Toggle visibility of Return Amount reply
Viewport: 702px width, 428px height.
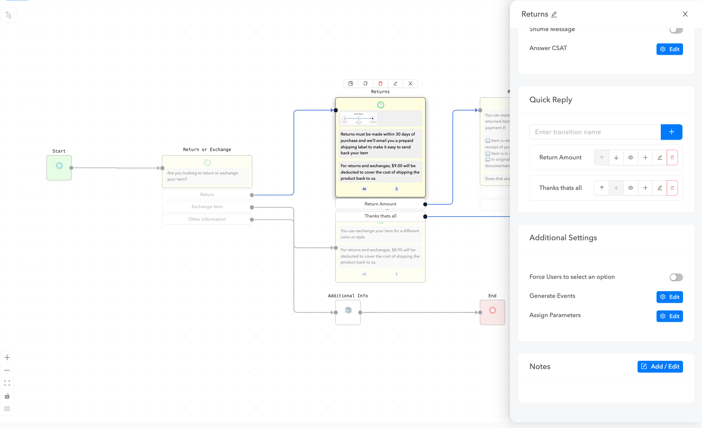click(631, 157)
